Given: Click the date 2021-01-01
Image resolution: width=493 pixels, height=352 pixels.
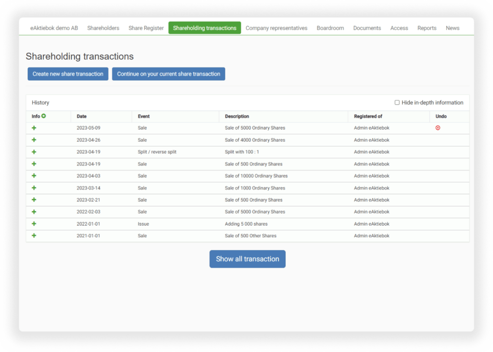Looking at the screenshot, I should pyautogui.click(x=89, y=235).
